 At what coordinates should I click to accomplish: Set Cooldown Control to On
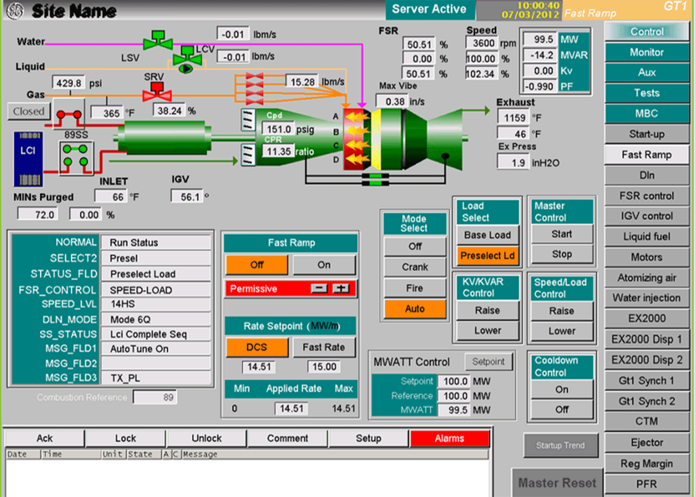point(561,390)
